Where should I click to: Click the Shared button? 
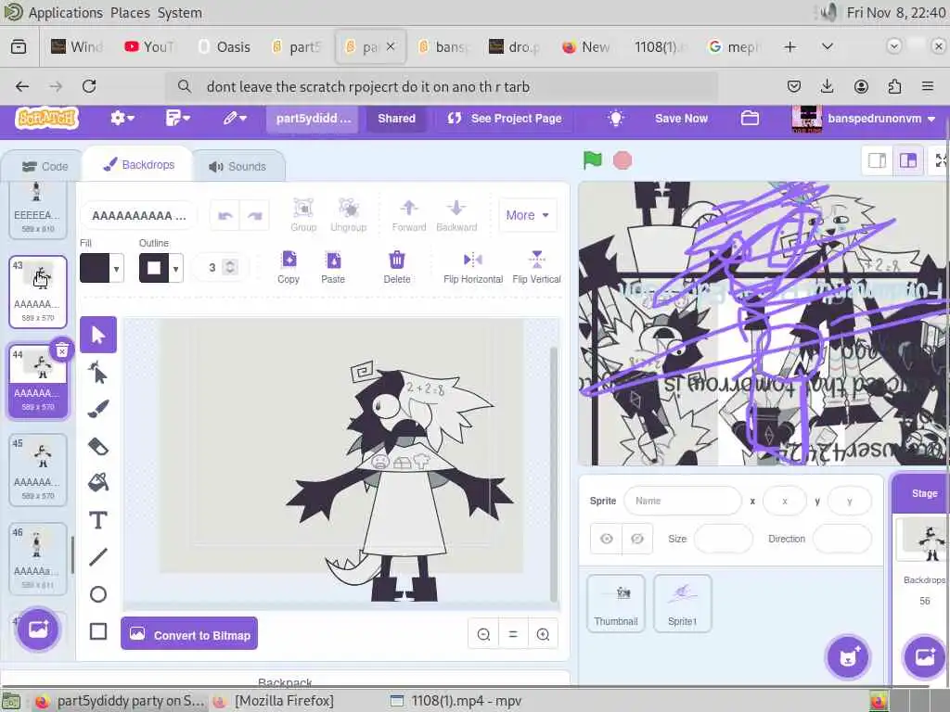click(x=397, y=118)
